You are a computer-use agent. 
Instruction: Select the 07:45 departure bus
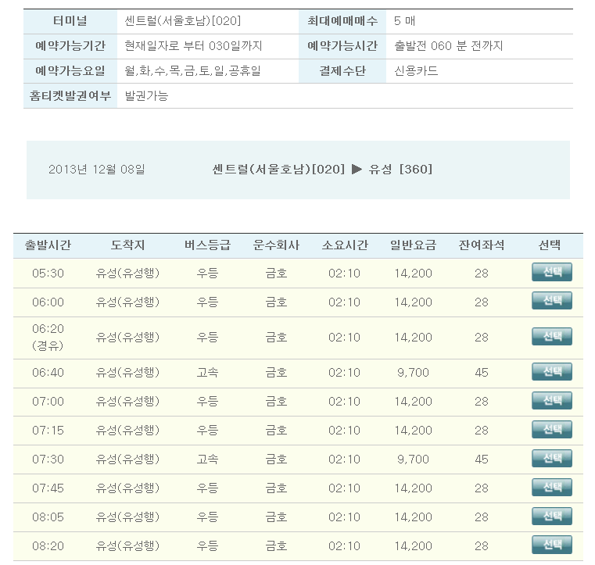[552, 488]
